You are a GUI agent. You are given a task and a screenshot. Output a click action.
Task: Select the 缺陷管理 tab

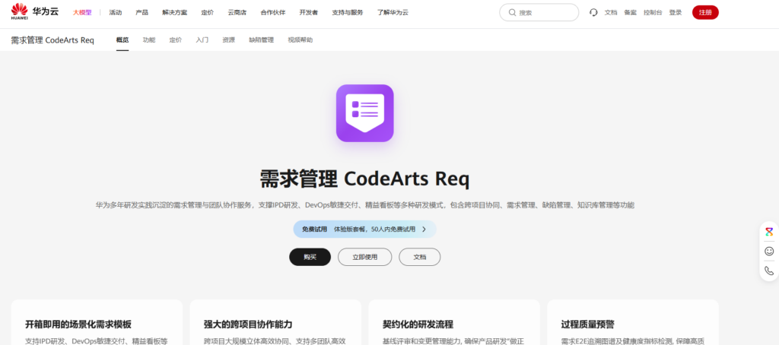coord(262,40)
